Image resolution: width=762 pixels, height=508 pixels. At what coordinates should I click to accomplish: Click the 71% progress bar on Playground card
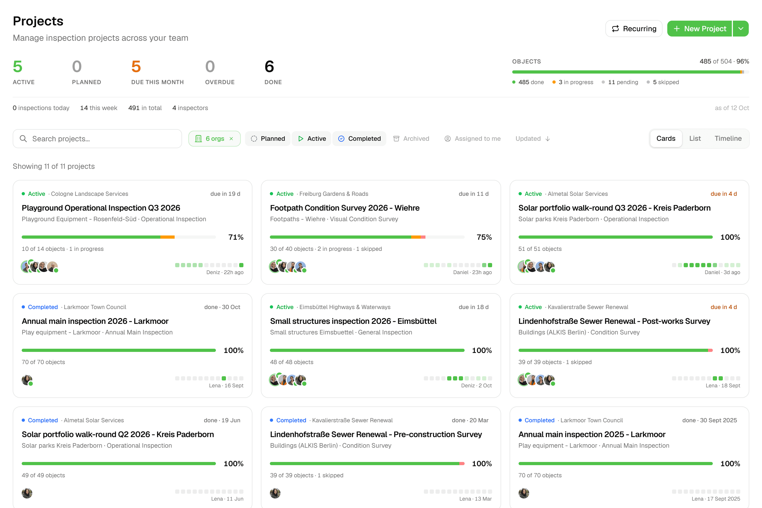click(x=119, y=237)
